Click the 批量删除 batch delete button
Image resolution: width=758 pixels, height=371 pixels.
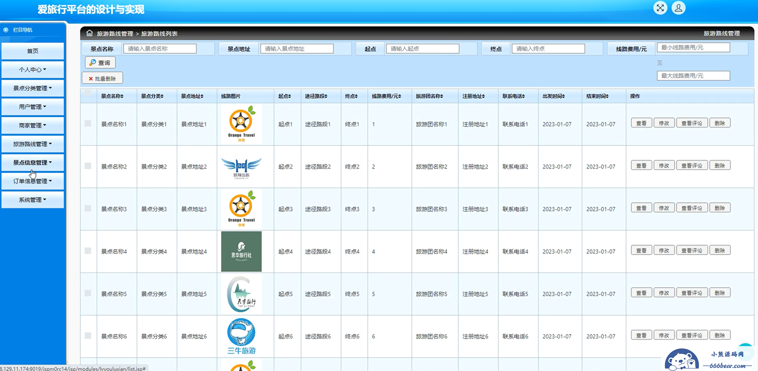pos(102,78)
